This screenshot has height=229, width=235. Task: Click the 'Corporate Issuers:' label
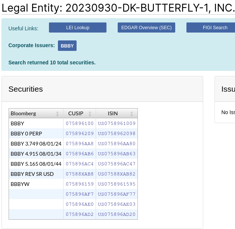(32, 45)
